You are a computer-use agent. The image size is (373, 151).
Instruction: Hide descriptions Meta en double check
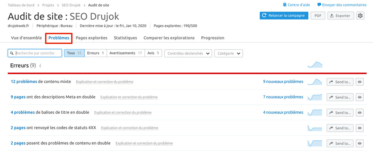[360, 97]
